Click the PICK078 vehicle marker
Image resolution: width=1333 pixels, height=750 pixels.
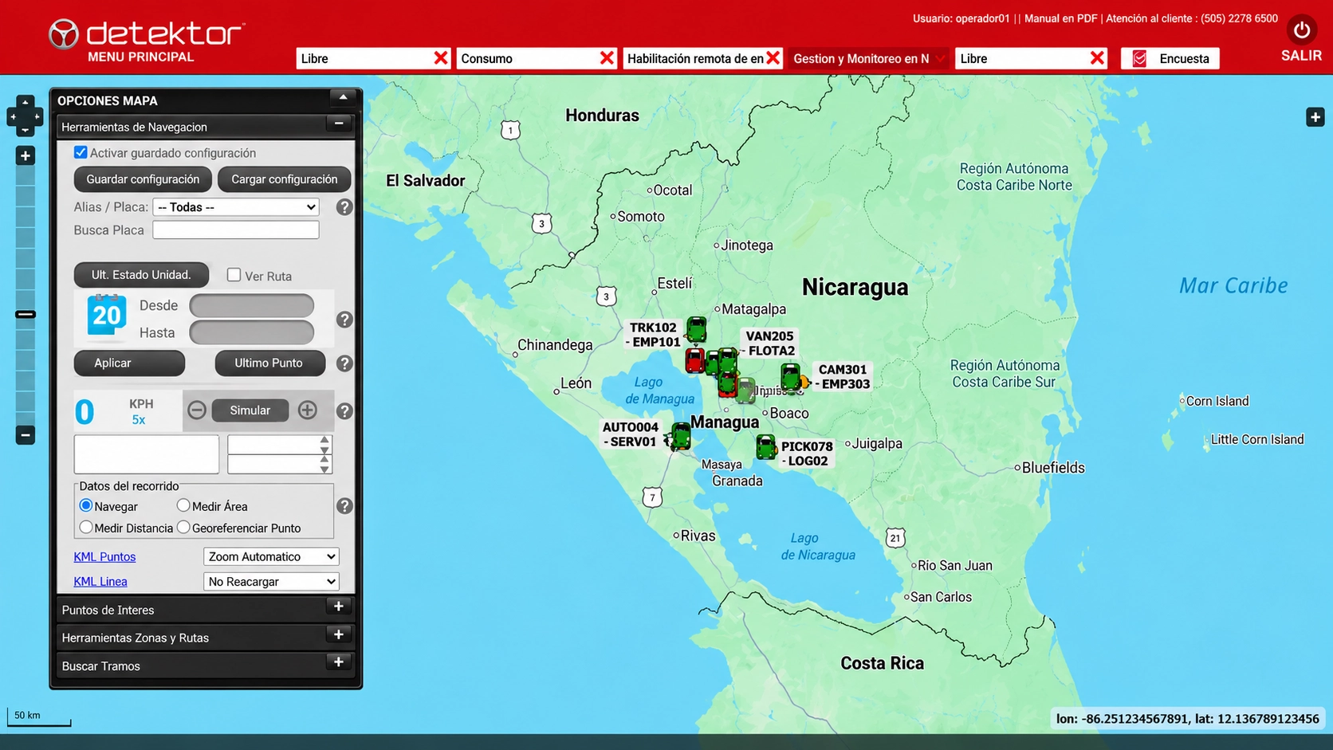[x=766, y=447]
